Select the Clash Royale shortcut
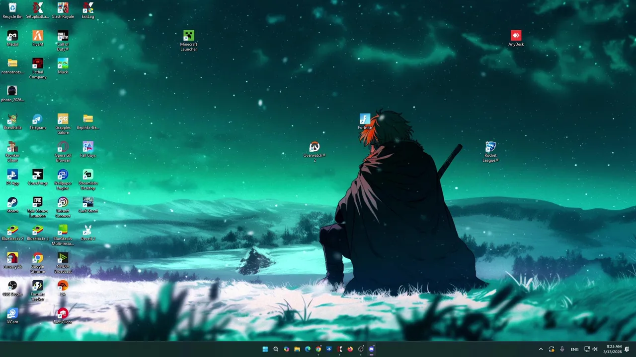This screenshot has height=357, width=636. [x=63, y=10]
